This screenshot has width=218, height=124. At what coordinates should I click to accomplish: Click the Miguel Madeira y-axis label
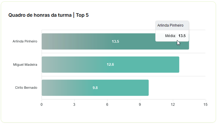click(x=25, y=65)
